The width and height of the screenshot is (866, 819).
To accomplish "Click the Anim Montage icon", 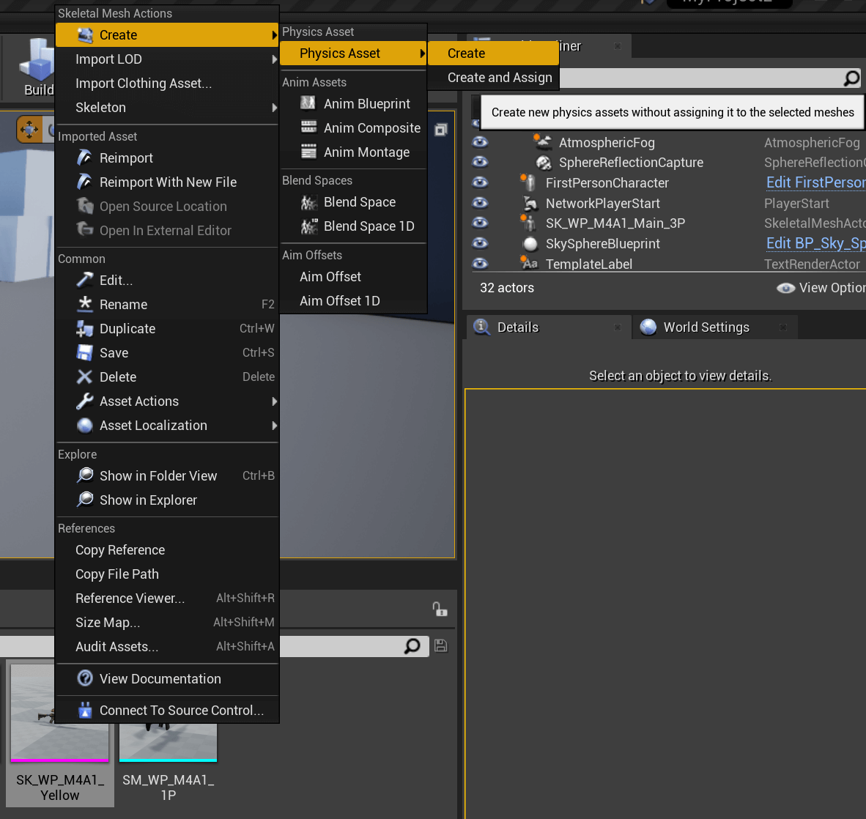I will [308, 152].
